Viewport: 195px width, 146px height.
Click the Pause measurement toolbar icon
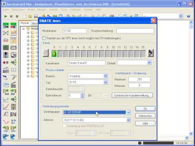[11, 17]
